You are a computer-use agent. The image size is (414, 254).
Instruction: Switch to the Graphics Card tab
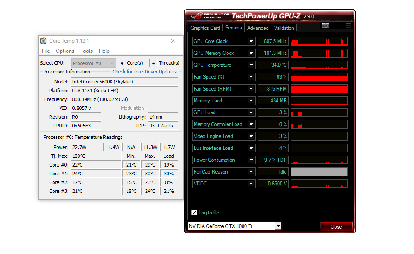tap(205, 28)
